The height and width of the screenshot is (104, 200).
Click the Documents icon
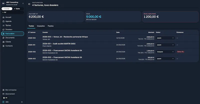pos(3,38)
